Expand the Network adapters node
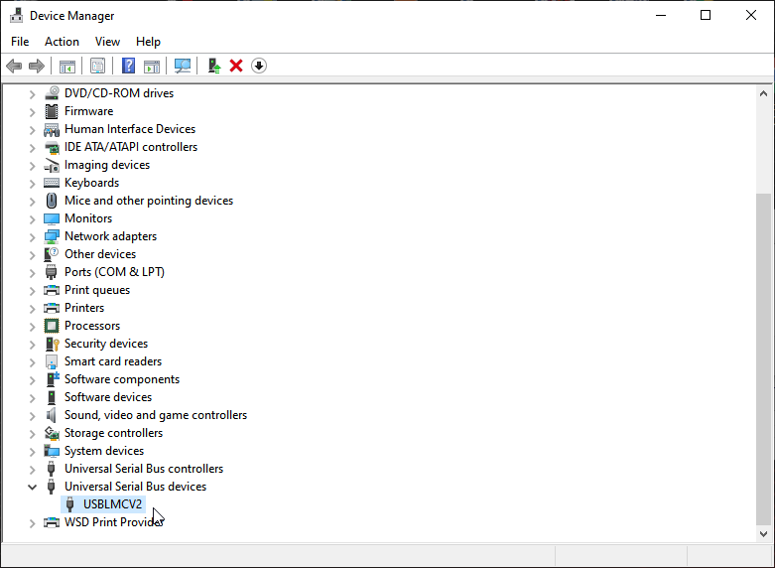Viewport: 775px width, 568px height. tap(32, 236)
